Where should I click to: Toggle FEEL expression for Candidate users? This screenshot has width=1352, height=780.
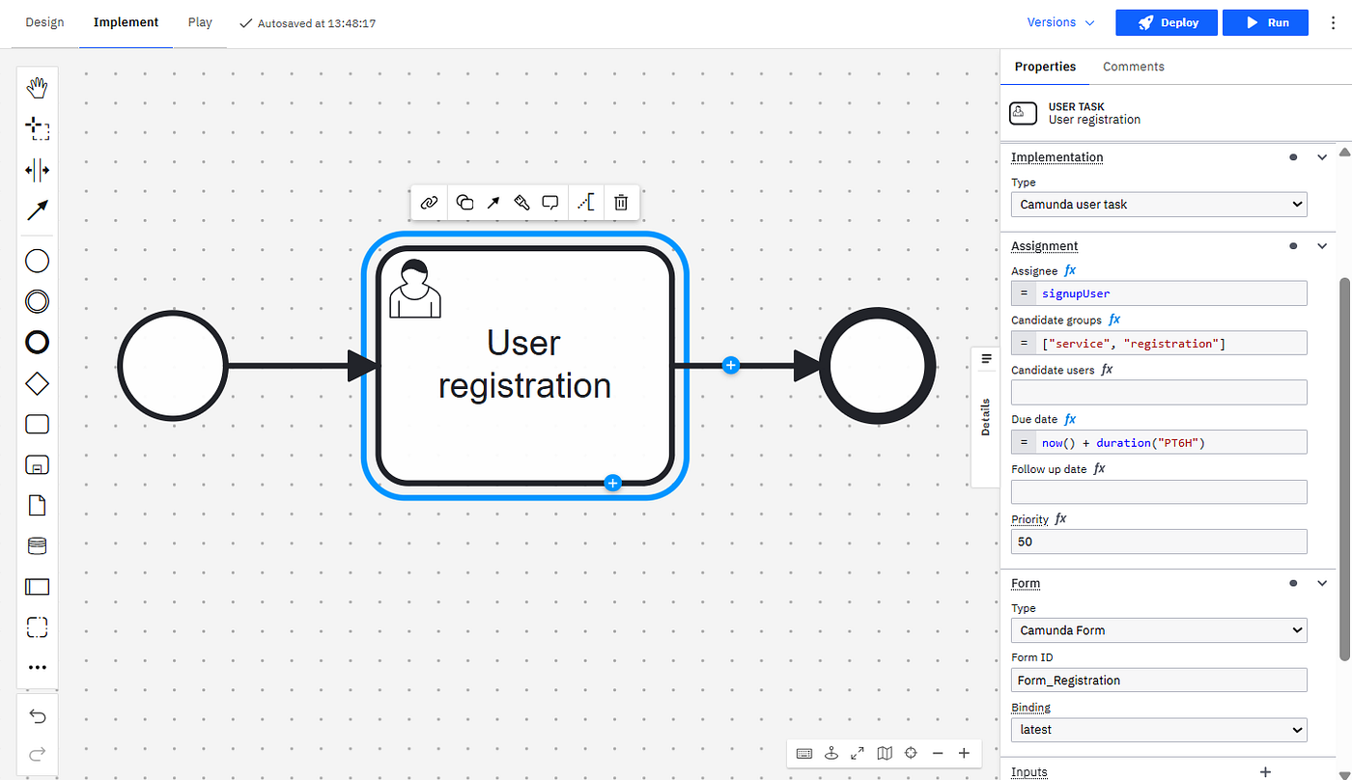pos(1107,370)
